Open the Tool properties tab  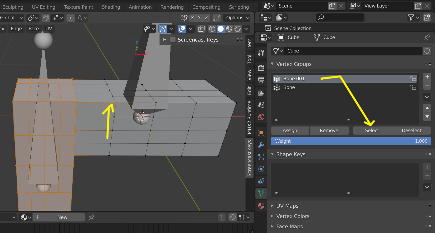pos(261,53)
